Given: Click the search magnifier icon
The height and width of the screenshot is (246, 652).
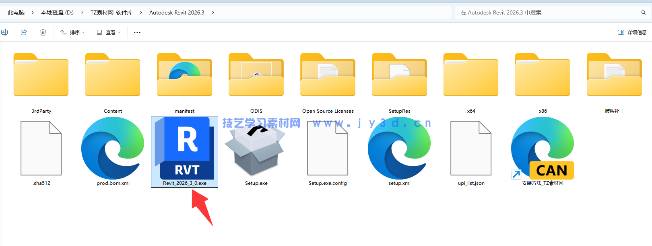Looking at the screenshot, I should coord(644,12).
